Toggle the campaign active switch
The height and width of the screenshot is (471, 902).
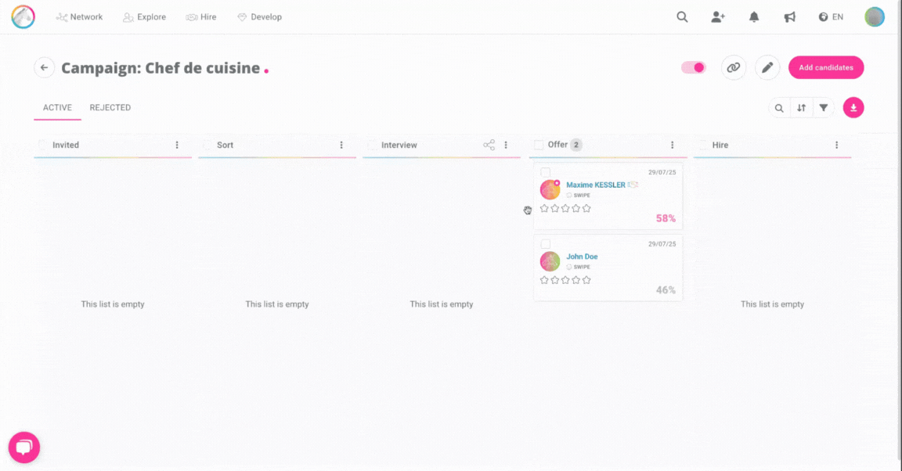point(694,68)
